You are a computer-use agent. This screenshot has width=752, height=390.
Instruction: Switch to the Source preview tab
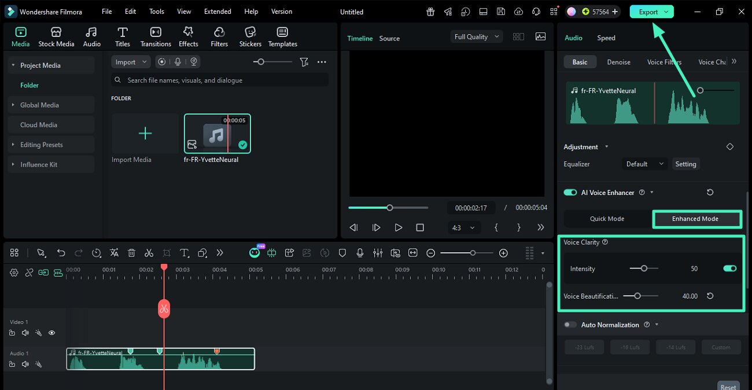click(x=389, y=38)
